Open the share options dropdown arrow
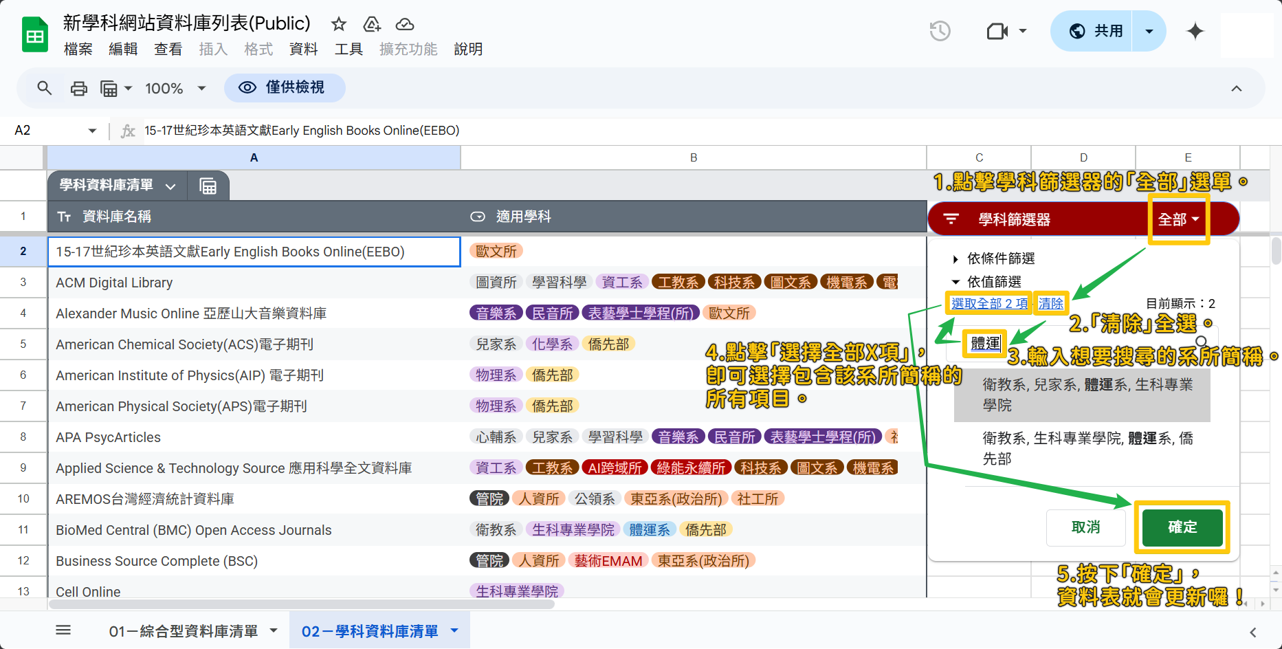Screen dimensions: 1282x649 click(1149, 31)
